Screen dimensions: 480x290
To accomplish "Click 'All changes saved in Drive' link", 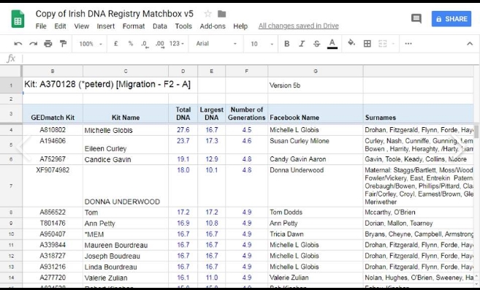I will pyautogui.click(x=299, y=26).
